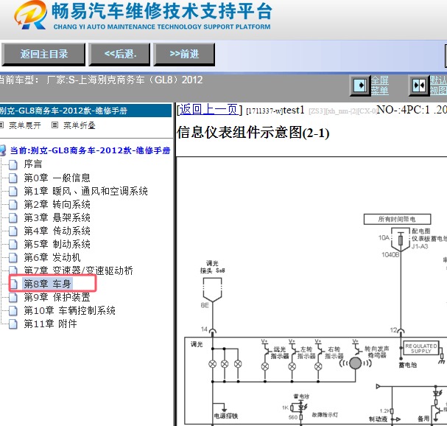The width and height of the screenshot is (447, 426).
Task: Click the page icon next to 第2章
Action: pyautogui.click(x=13, y=205)
